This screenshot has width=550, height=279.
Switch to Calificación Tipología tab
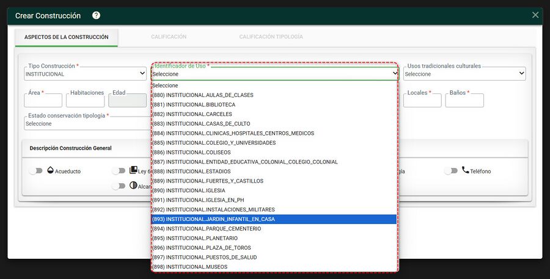pyautogui.click(x=271, y=37)
